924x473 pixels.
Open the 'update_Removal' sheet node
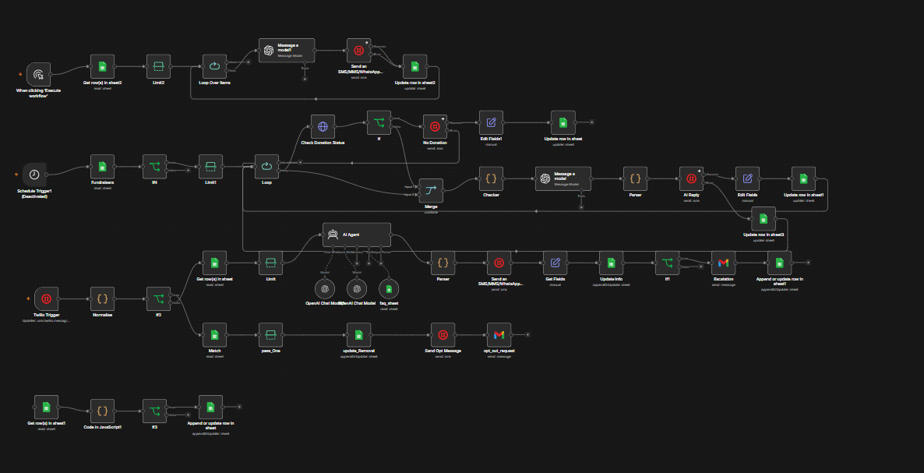point(358,334)
